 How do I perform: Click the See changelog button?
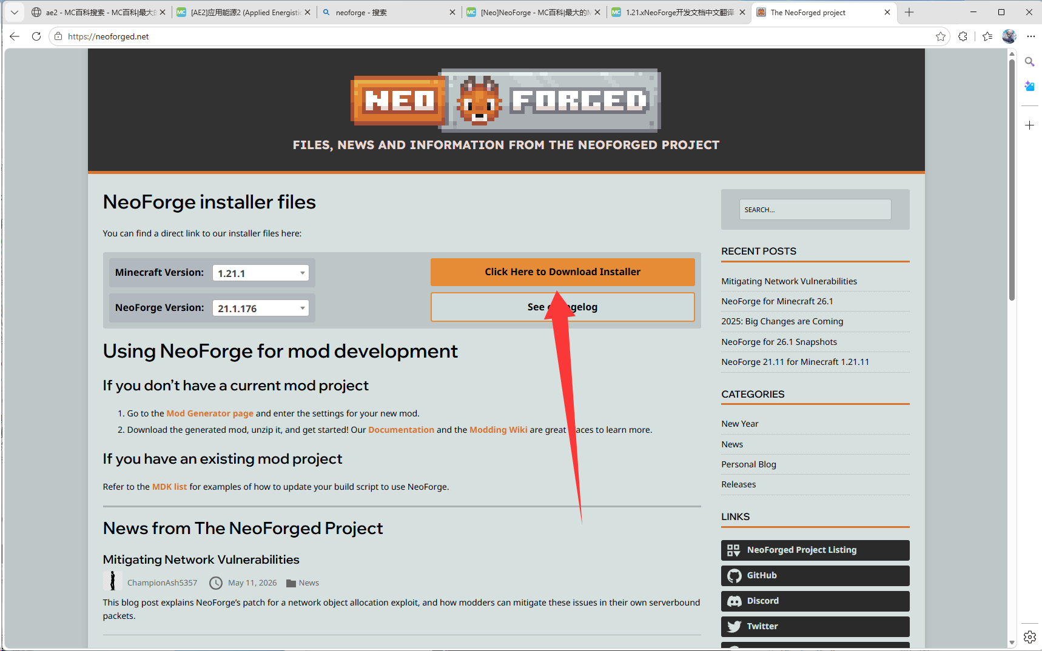[x=563, y=307]
